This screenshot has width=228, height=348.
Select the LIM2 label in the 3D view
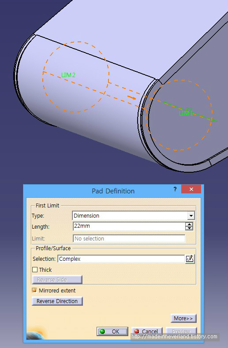(68, 75)
